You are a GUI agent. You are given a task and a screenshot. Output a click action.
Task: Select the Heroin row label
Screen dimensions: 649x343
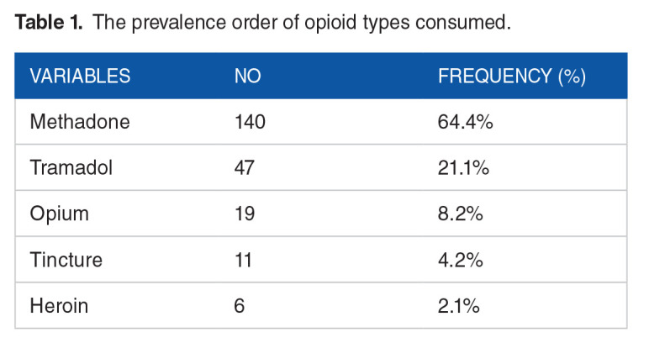point(60,305)
